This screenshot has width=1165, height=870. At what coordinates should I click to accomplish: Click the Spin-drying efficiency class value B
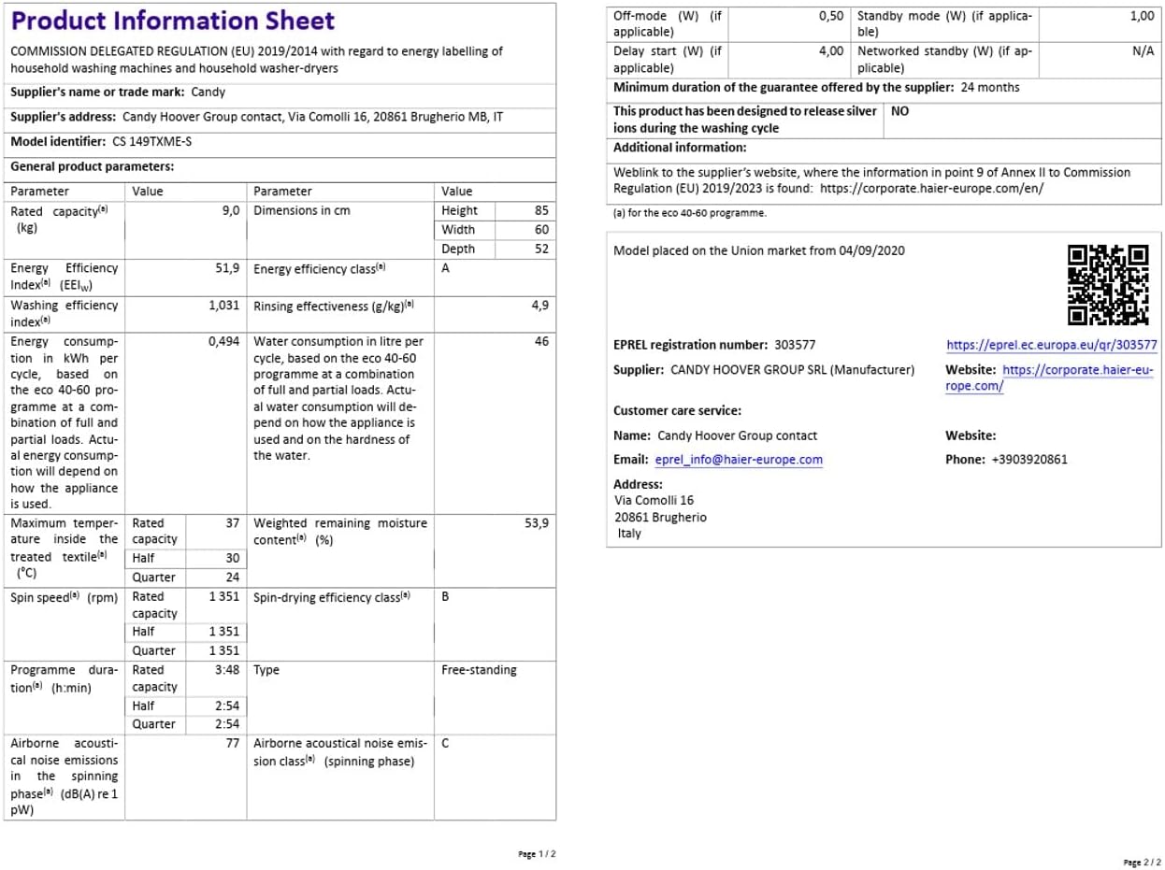tap(446, 597)
